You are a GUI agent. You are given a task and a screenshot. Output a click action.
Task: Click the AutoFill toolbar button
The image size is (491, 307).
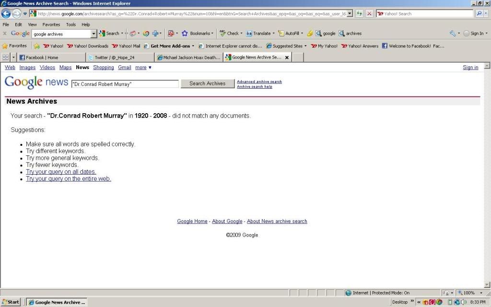(x=290, y=33)
